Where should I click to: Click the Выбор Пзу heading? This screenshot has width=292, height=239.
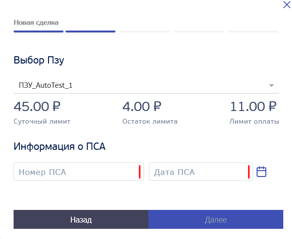click(39, 60)
